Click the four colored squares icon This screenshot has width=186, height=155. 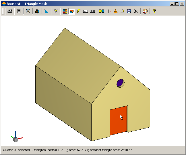pyautogui.click(x=65, y=11)
